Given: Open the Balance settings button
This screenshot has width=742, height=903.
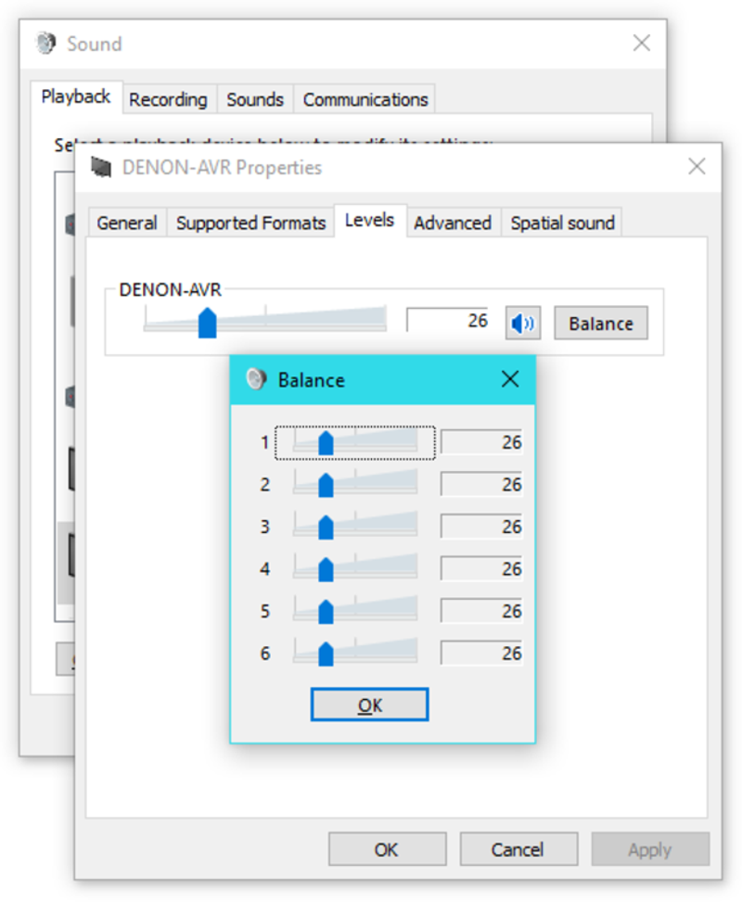Looking at the screenshot, I should 601,323.
